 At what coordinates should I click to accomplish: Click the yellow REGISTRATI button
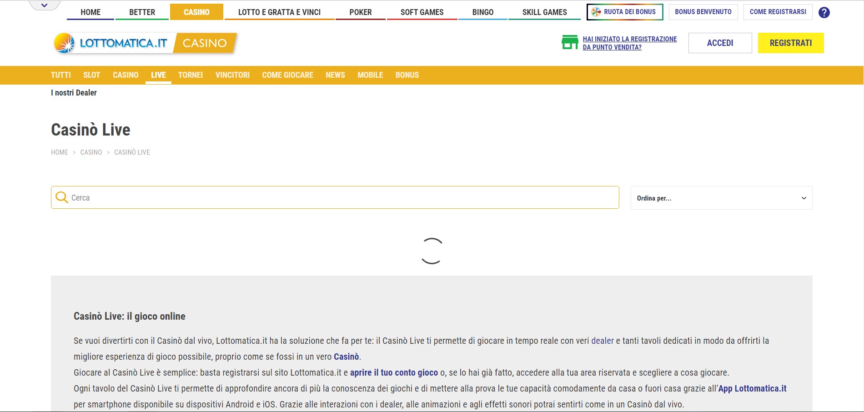pyautogui.click(x=791, y=43)
